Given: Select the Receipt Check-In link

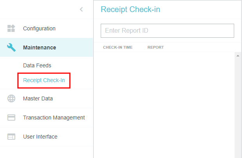Looking at the screenshot, I should click(44, 81).
